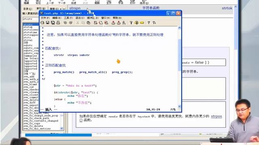Select strtoupper in the index list
The height and width of the screenshot is (145, 259).
[x=31, y=35]
